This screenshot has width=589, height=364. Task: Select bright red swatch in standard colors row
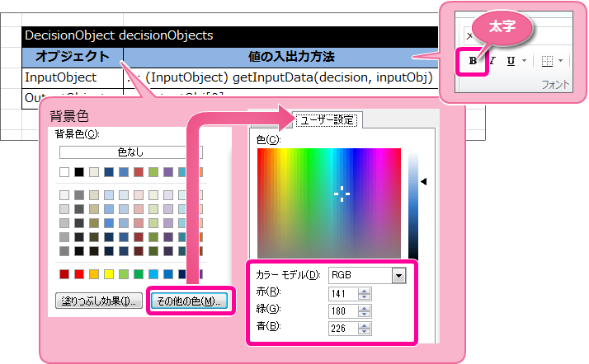[x=79, y=274]
